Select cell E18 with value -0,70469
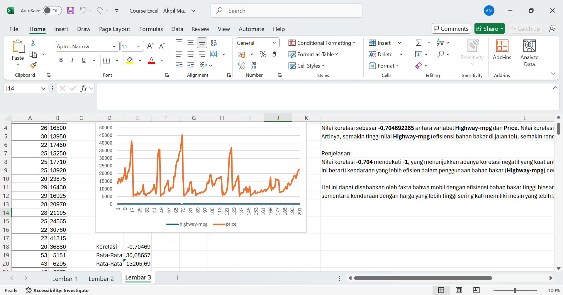The width and height of the screenshot is (563, 295). [137, 247]
